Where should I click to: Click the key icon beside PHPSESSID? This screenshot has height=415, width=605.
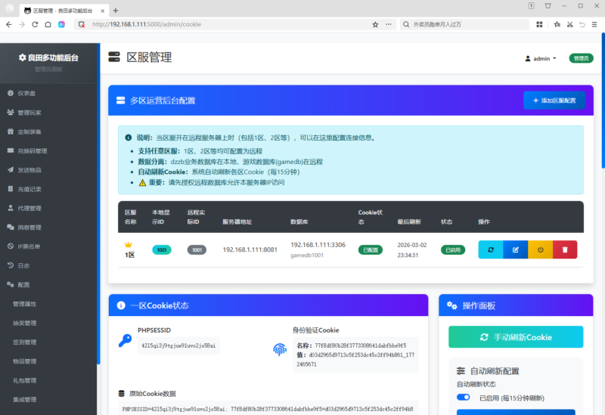(125, 341)
